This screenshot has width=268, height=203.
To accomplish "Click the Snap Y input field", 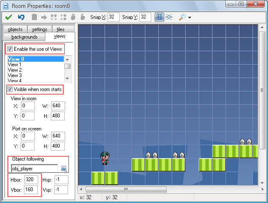I will point(145,17).
